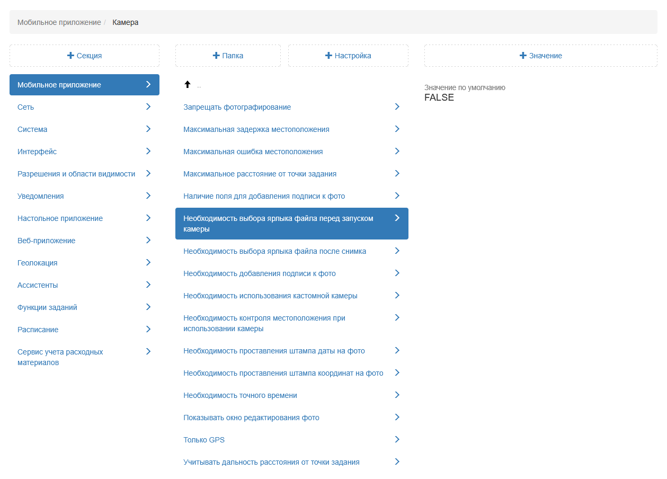Expand Необходимость точного времени chevron
Viewport: 667px width, 479px height.
tap(397, 395)
